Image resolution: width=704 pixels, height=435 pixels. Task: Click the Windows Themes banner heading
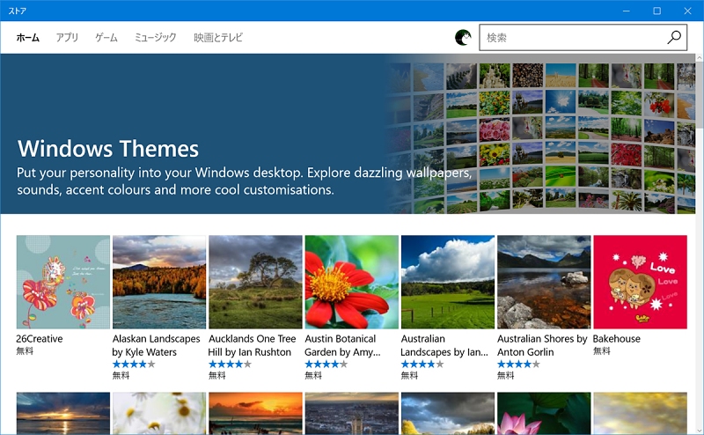pos(107,148)
